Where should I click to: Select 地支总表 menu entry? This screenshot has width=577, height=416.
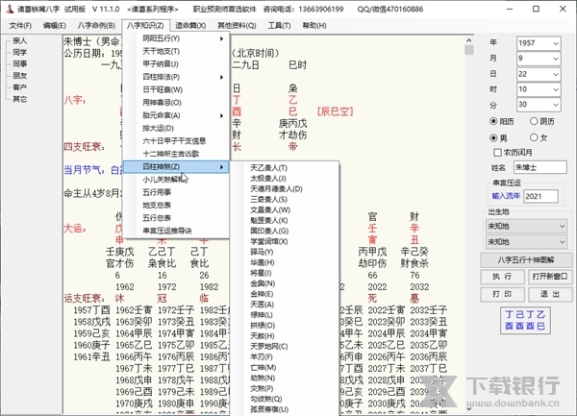(176, 205)
